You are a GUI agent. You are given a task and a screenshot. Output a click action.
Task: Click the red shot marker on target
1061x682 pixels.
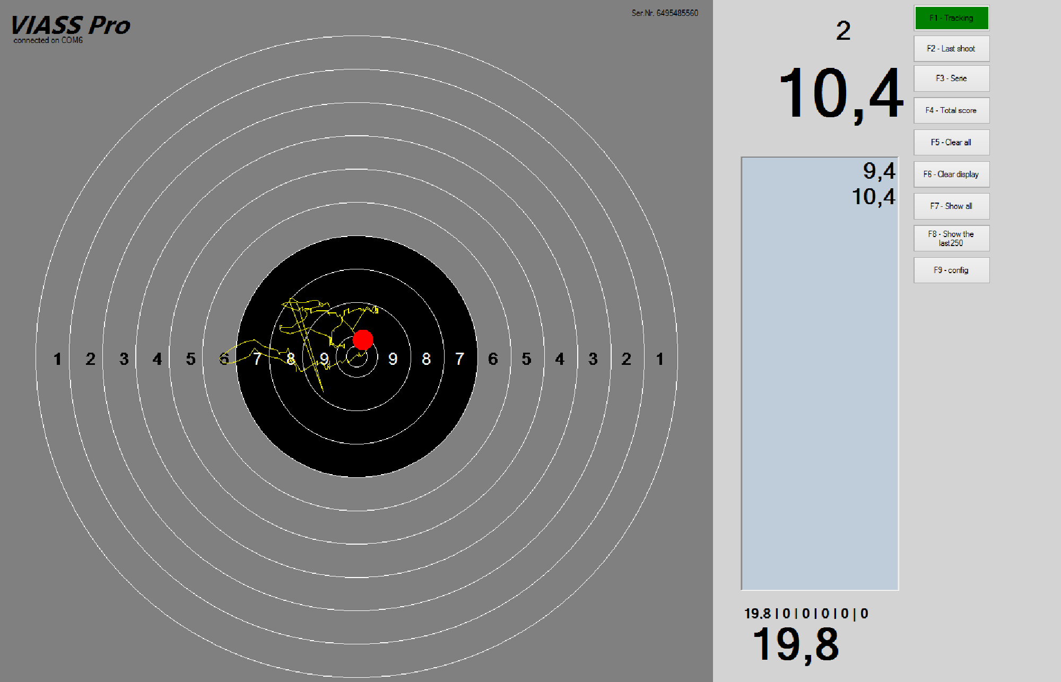(x=363, y=339)
